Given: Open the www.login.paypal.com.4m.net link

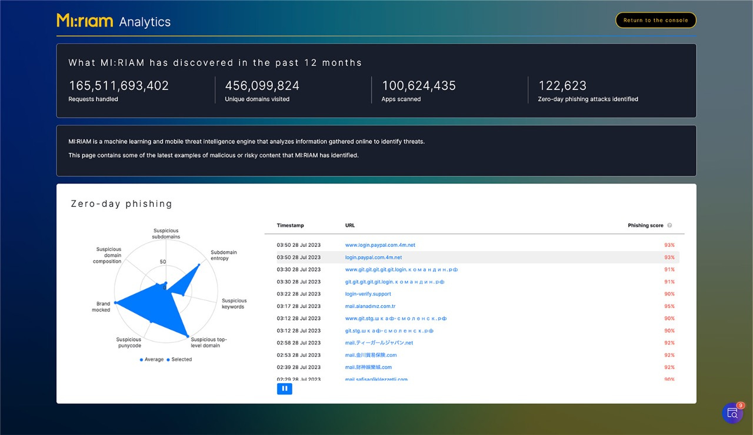Looking at the screenshot, I should tap(380, 245).
